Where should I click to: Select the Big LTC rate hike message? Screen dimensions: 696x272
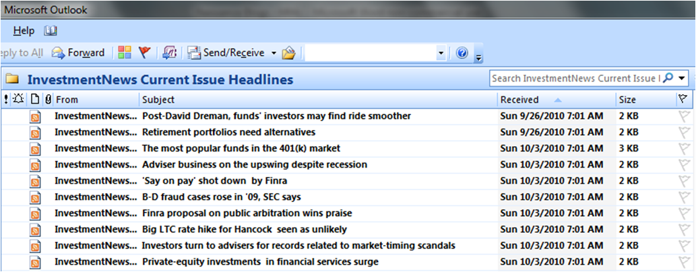click(346, 230)
